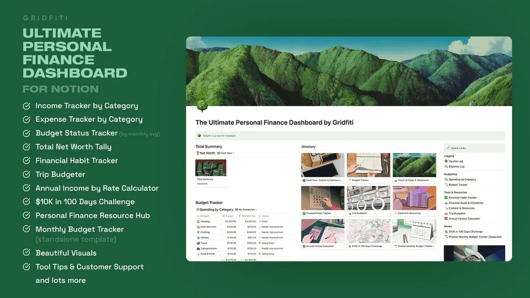
Task: Open the Financial Habit Tracker directory card
Action: tap(322, 201)
